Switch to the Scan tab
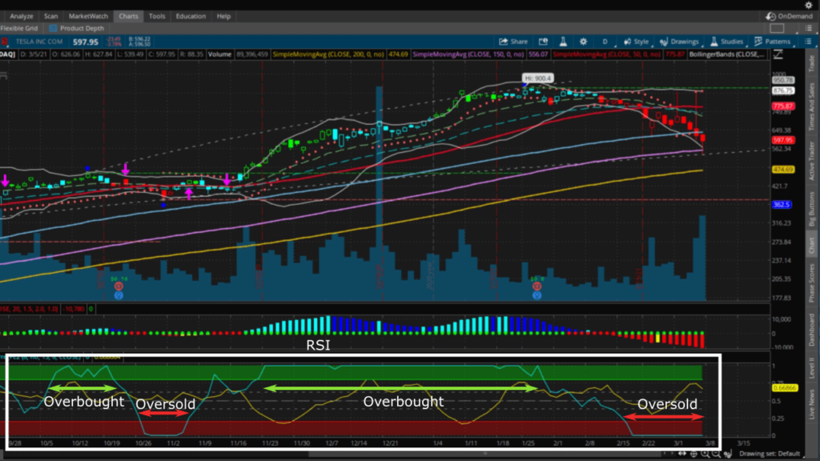Screen dimensions: 820x461 [50, 16]
